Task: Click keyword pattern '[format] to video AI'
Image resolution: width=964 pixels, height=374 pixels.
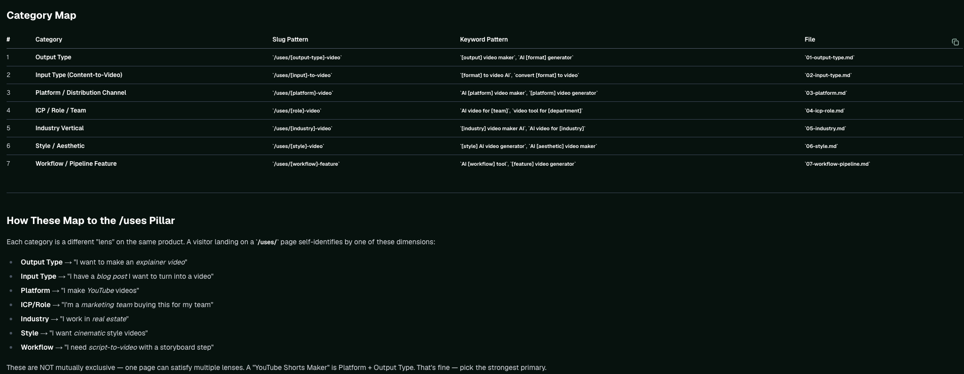Action: (x=485, y=76)
